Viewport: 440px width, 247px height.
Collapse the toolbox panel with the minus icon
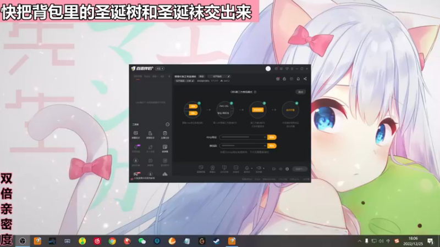pyautogui.click(x=168, y=125)
